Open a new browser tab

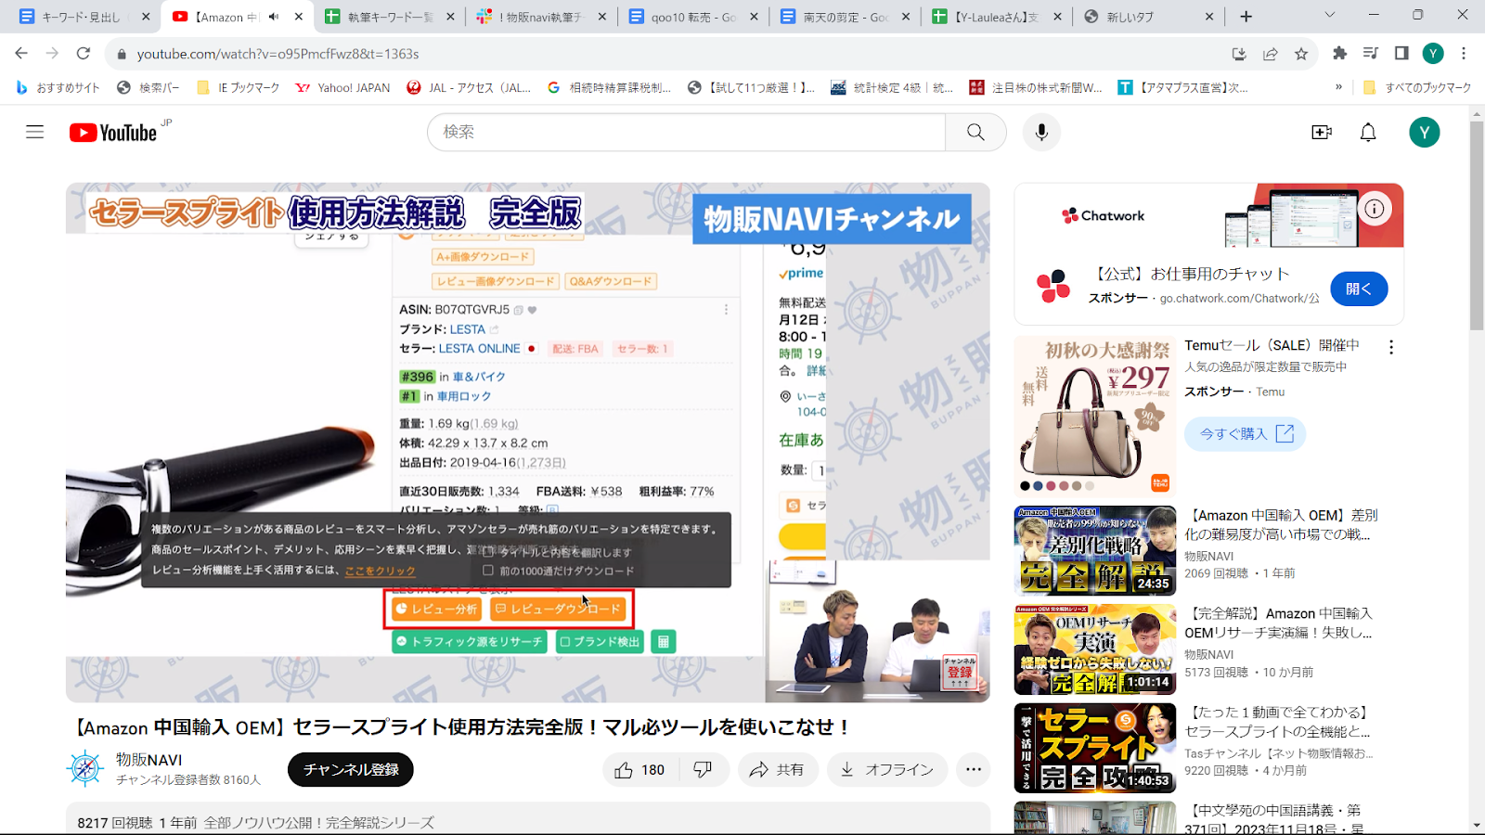1246,17
